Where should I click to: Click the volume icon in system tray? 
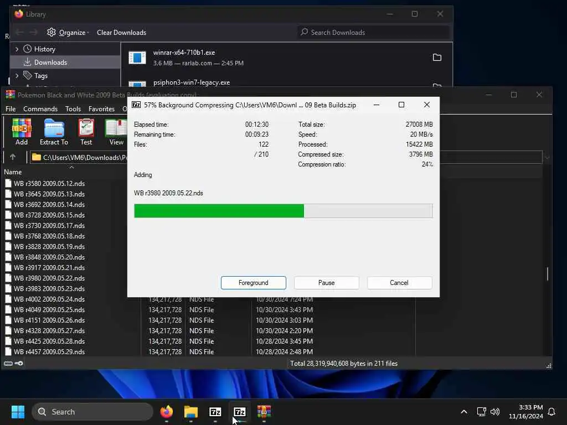pyautogui.click(x=494, y=412)
